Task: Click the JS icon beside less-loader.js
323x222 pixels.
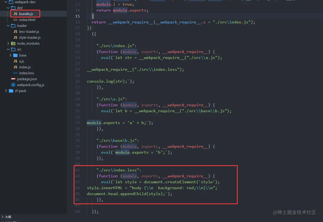Action: click(15, 32)
